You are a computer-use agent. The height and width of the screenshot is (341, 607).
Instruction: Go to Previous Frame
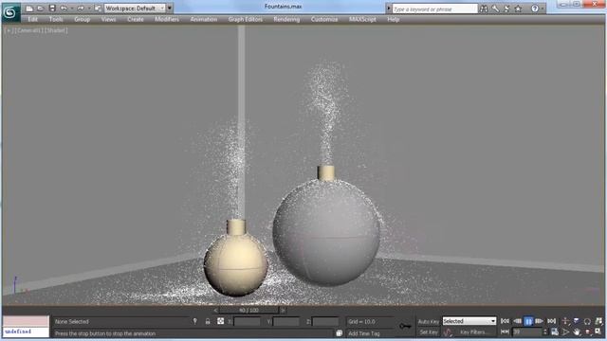point(517,321)
